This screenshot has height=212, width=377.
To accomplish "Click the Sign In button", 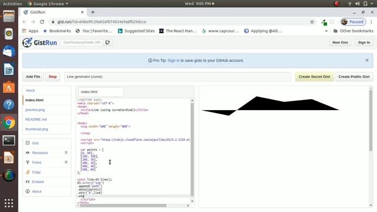I will click(x=364, y=42).
